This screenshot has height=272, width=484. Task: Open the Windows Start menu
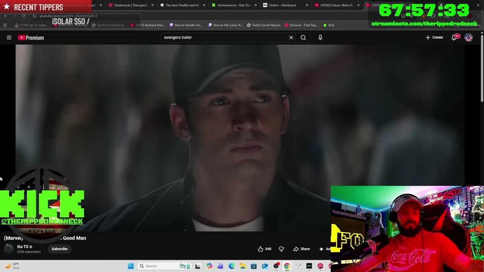coord(130,266)
